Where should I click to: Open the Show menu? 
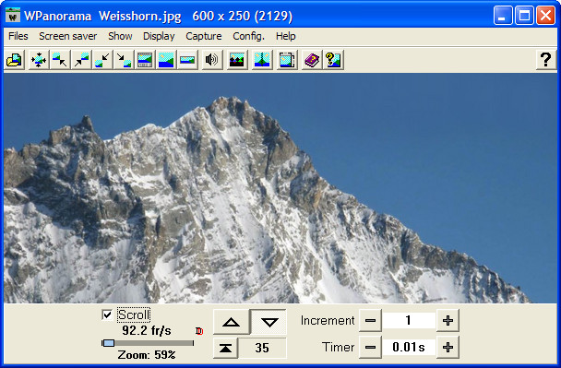[x=120, y=36]
